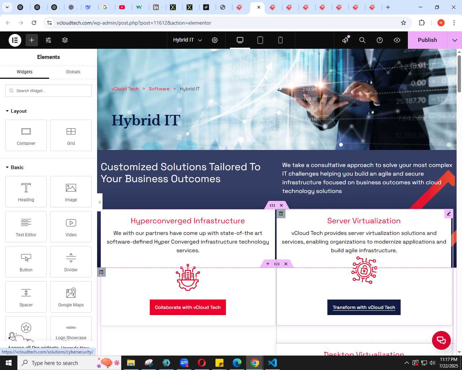Click the Publish button

coord(427,40)
